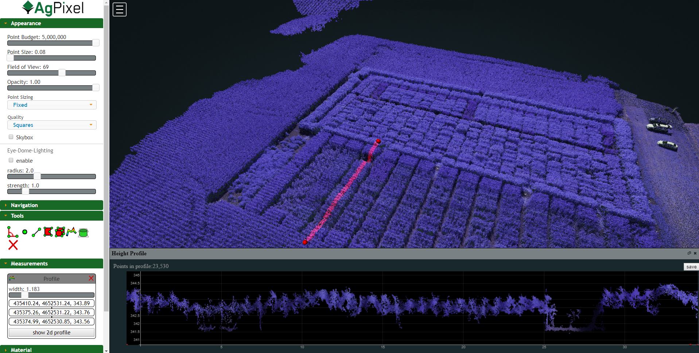Select the area measurement tool
The height and width of the screenshot is (353, 699).
click(48, 232)
